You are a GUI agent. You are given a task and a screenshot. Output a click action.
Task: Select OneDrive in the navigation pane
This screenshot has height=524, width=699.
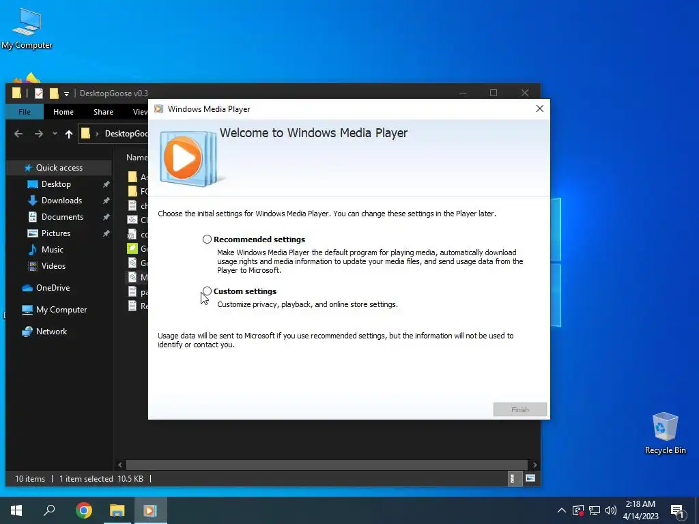pos(53,288)
